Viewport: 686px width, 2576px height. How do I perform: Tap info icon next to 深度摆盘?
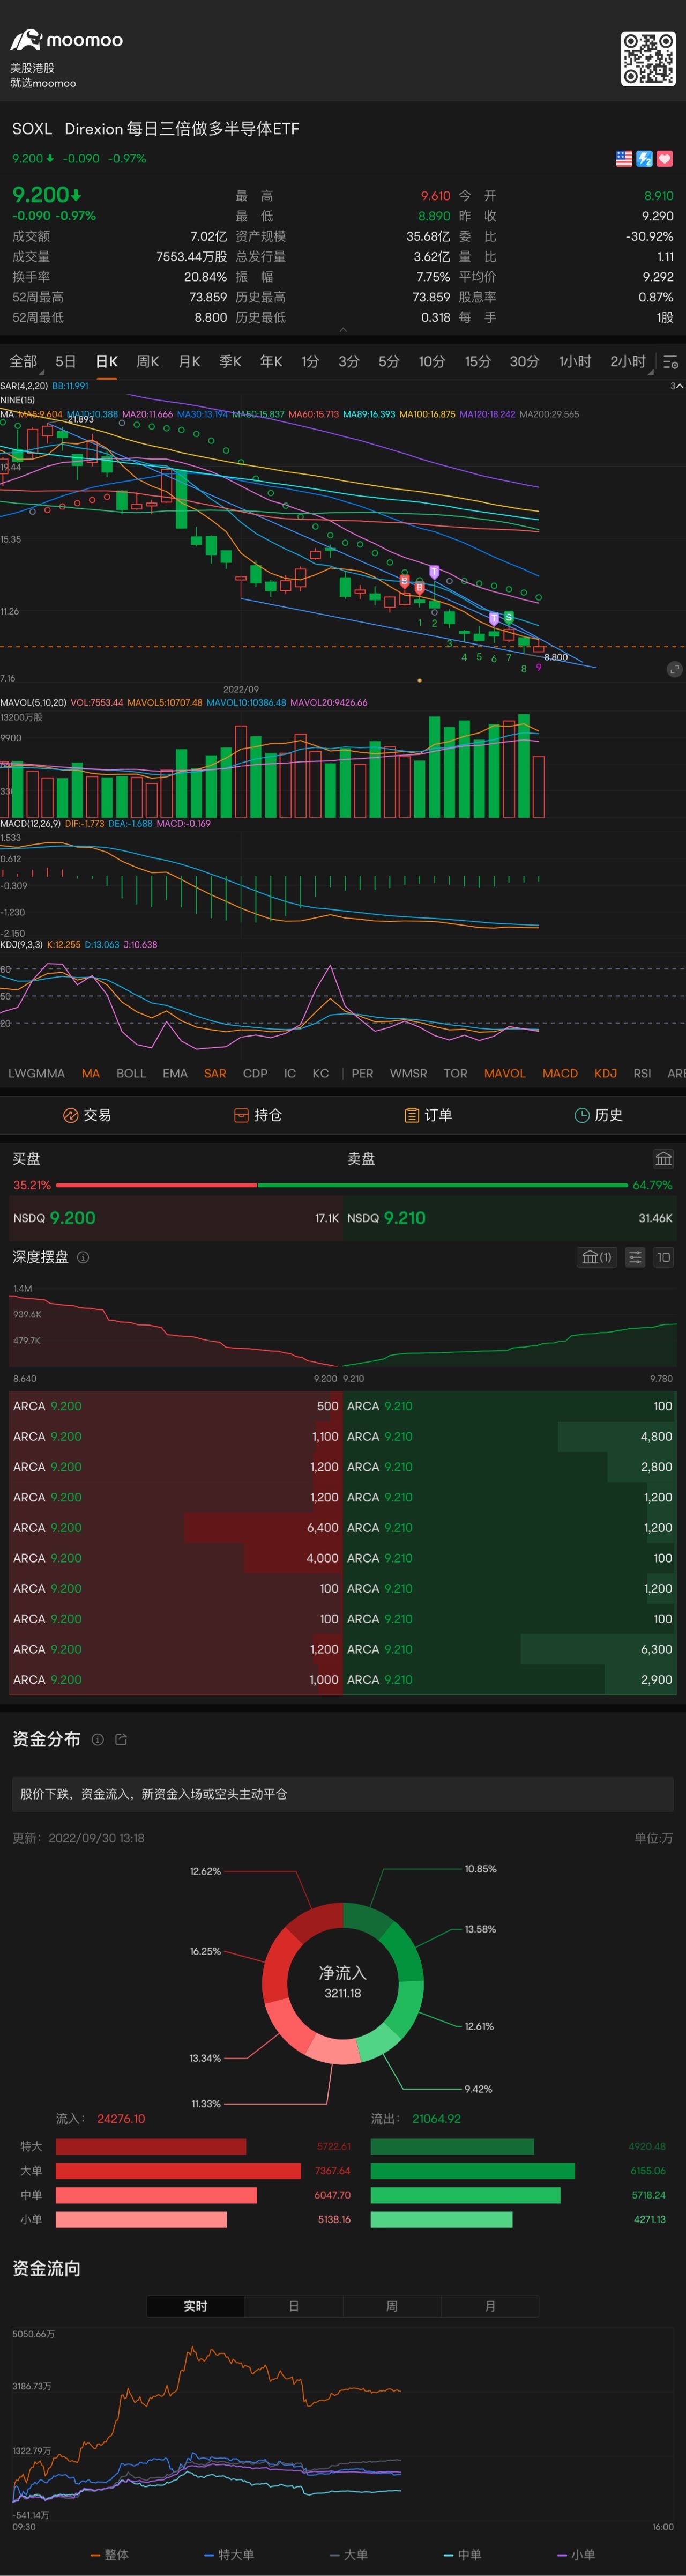click(83, 1257)
